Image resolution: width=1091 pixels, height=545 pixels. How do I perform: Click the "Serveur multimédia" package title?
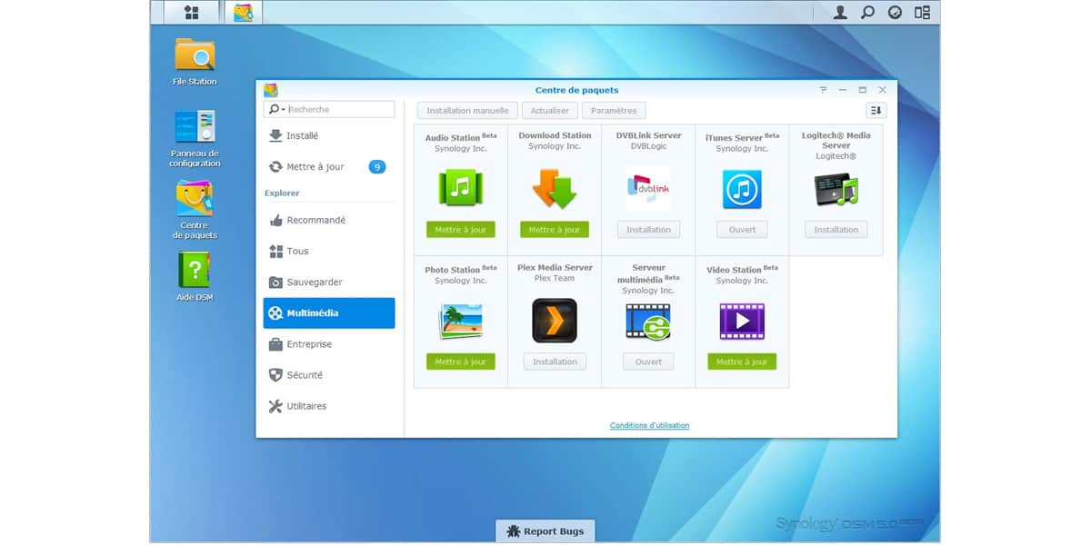(648, 273)
